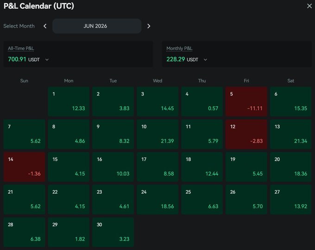Click the Select Month label
Viewport: 315px width, 250px height.
(19, 26)
